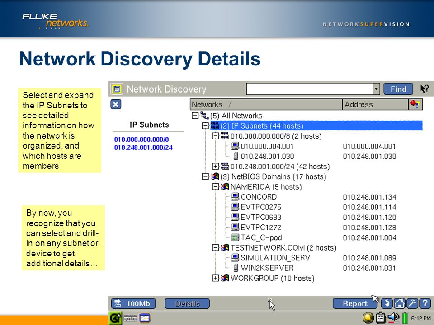The image size is (434, 325).
Task: Click the NetBIOS Domains group icon
Action: tap(214, 176)
